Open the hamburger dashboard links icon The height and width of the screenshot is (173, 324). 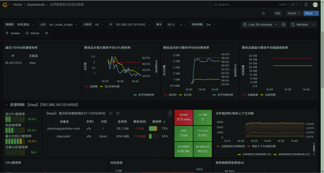(x=47, y=33)
